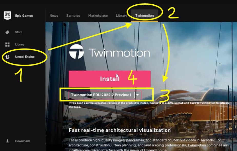Open the sidebar Downloads section
Screen dimensions: 237x151
point(23,141)
